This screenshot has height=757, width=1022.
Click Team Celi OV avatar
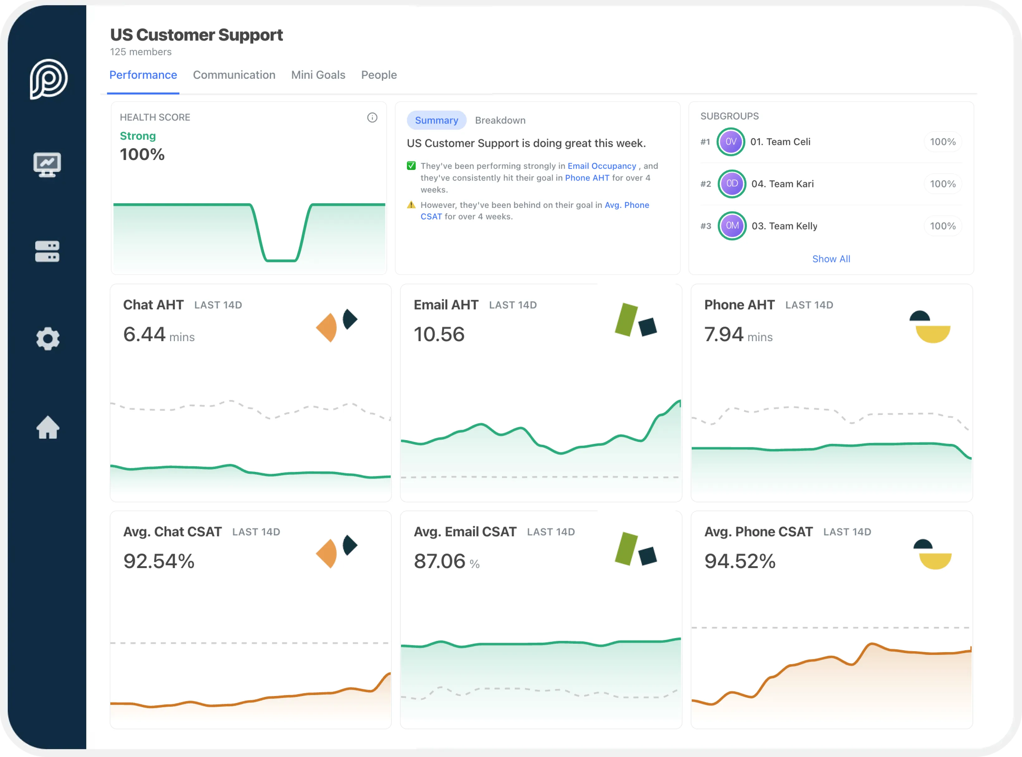pos(731,142)
